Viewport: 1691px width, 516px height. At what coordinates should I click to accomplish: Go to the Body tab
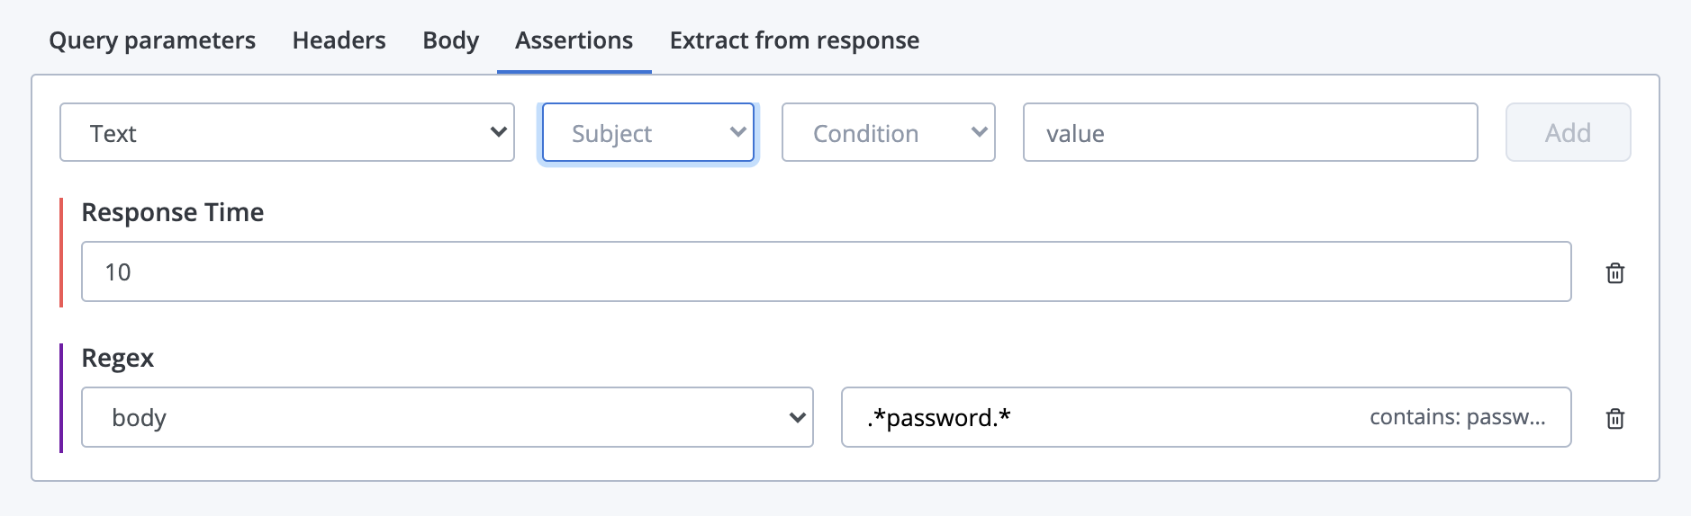[x=450, y=40]
